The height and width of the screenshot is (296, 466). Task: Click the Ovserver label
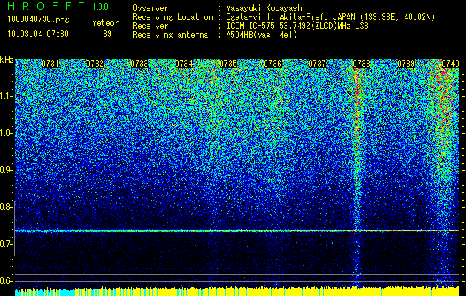[x=150, y=8]
